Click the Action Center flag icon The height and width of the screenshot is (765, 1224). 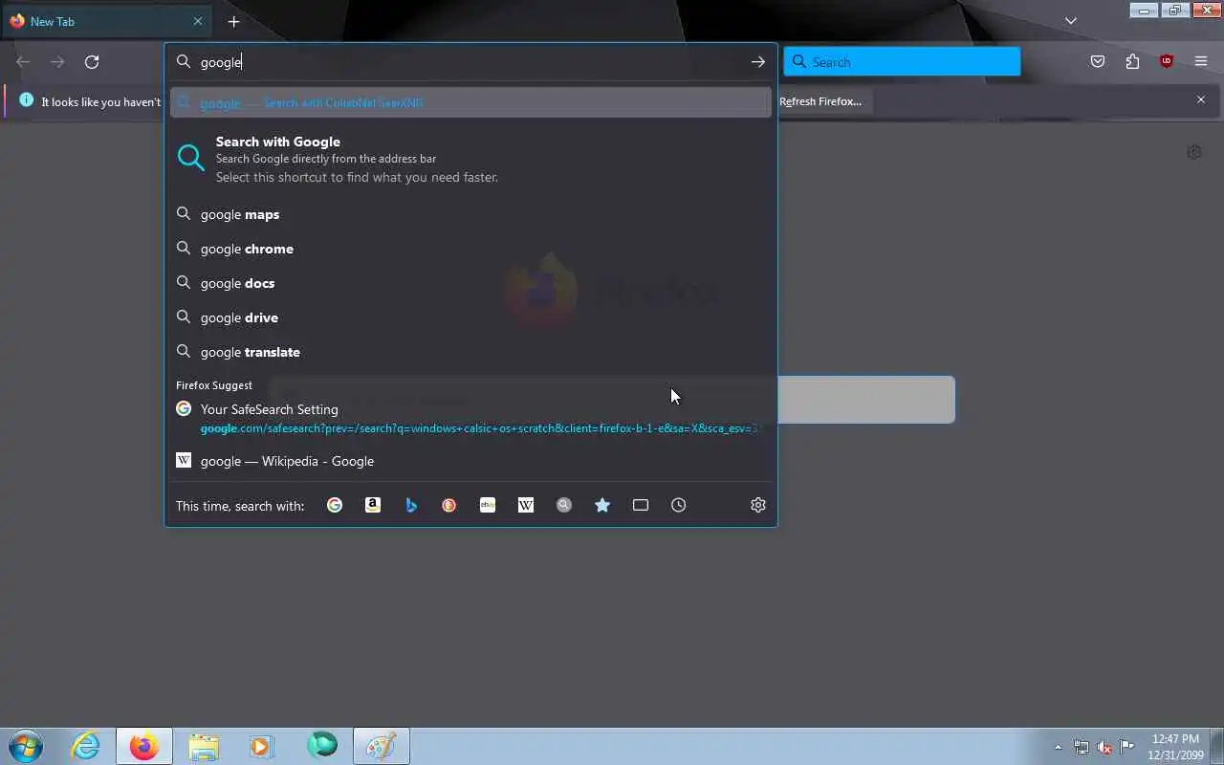1127,747
